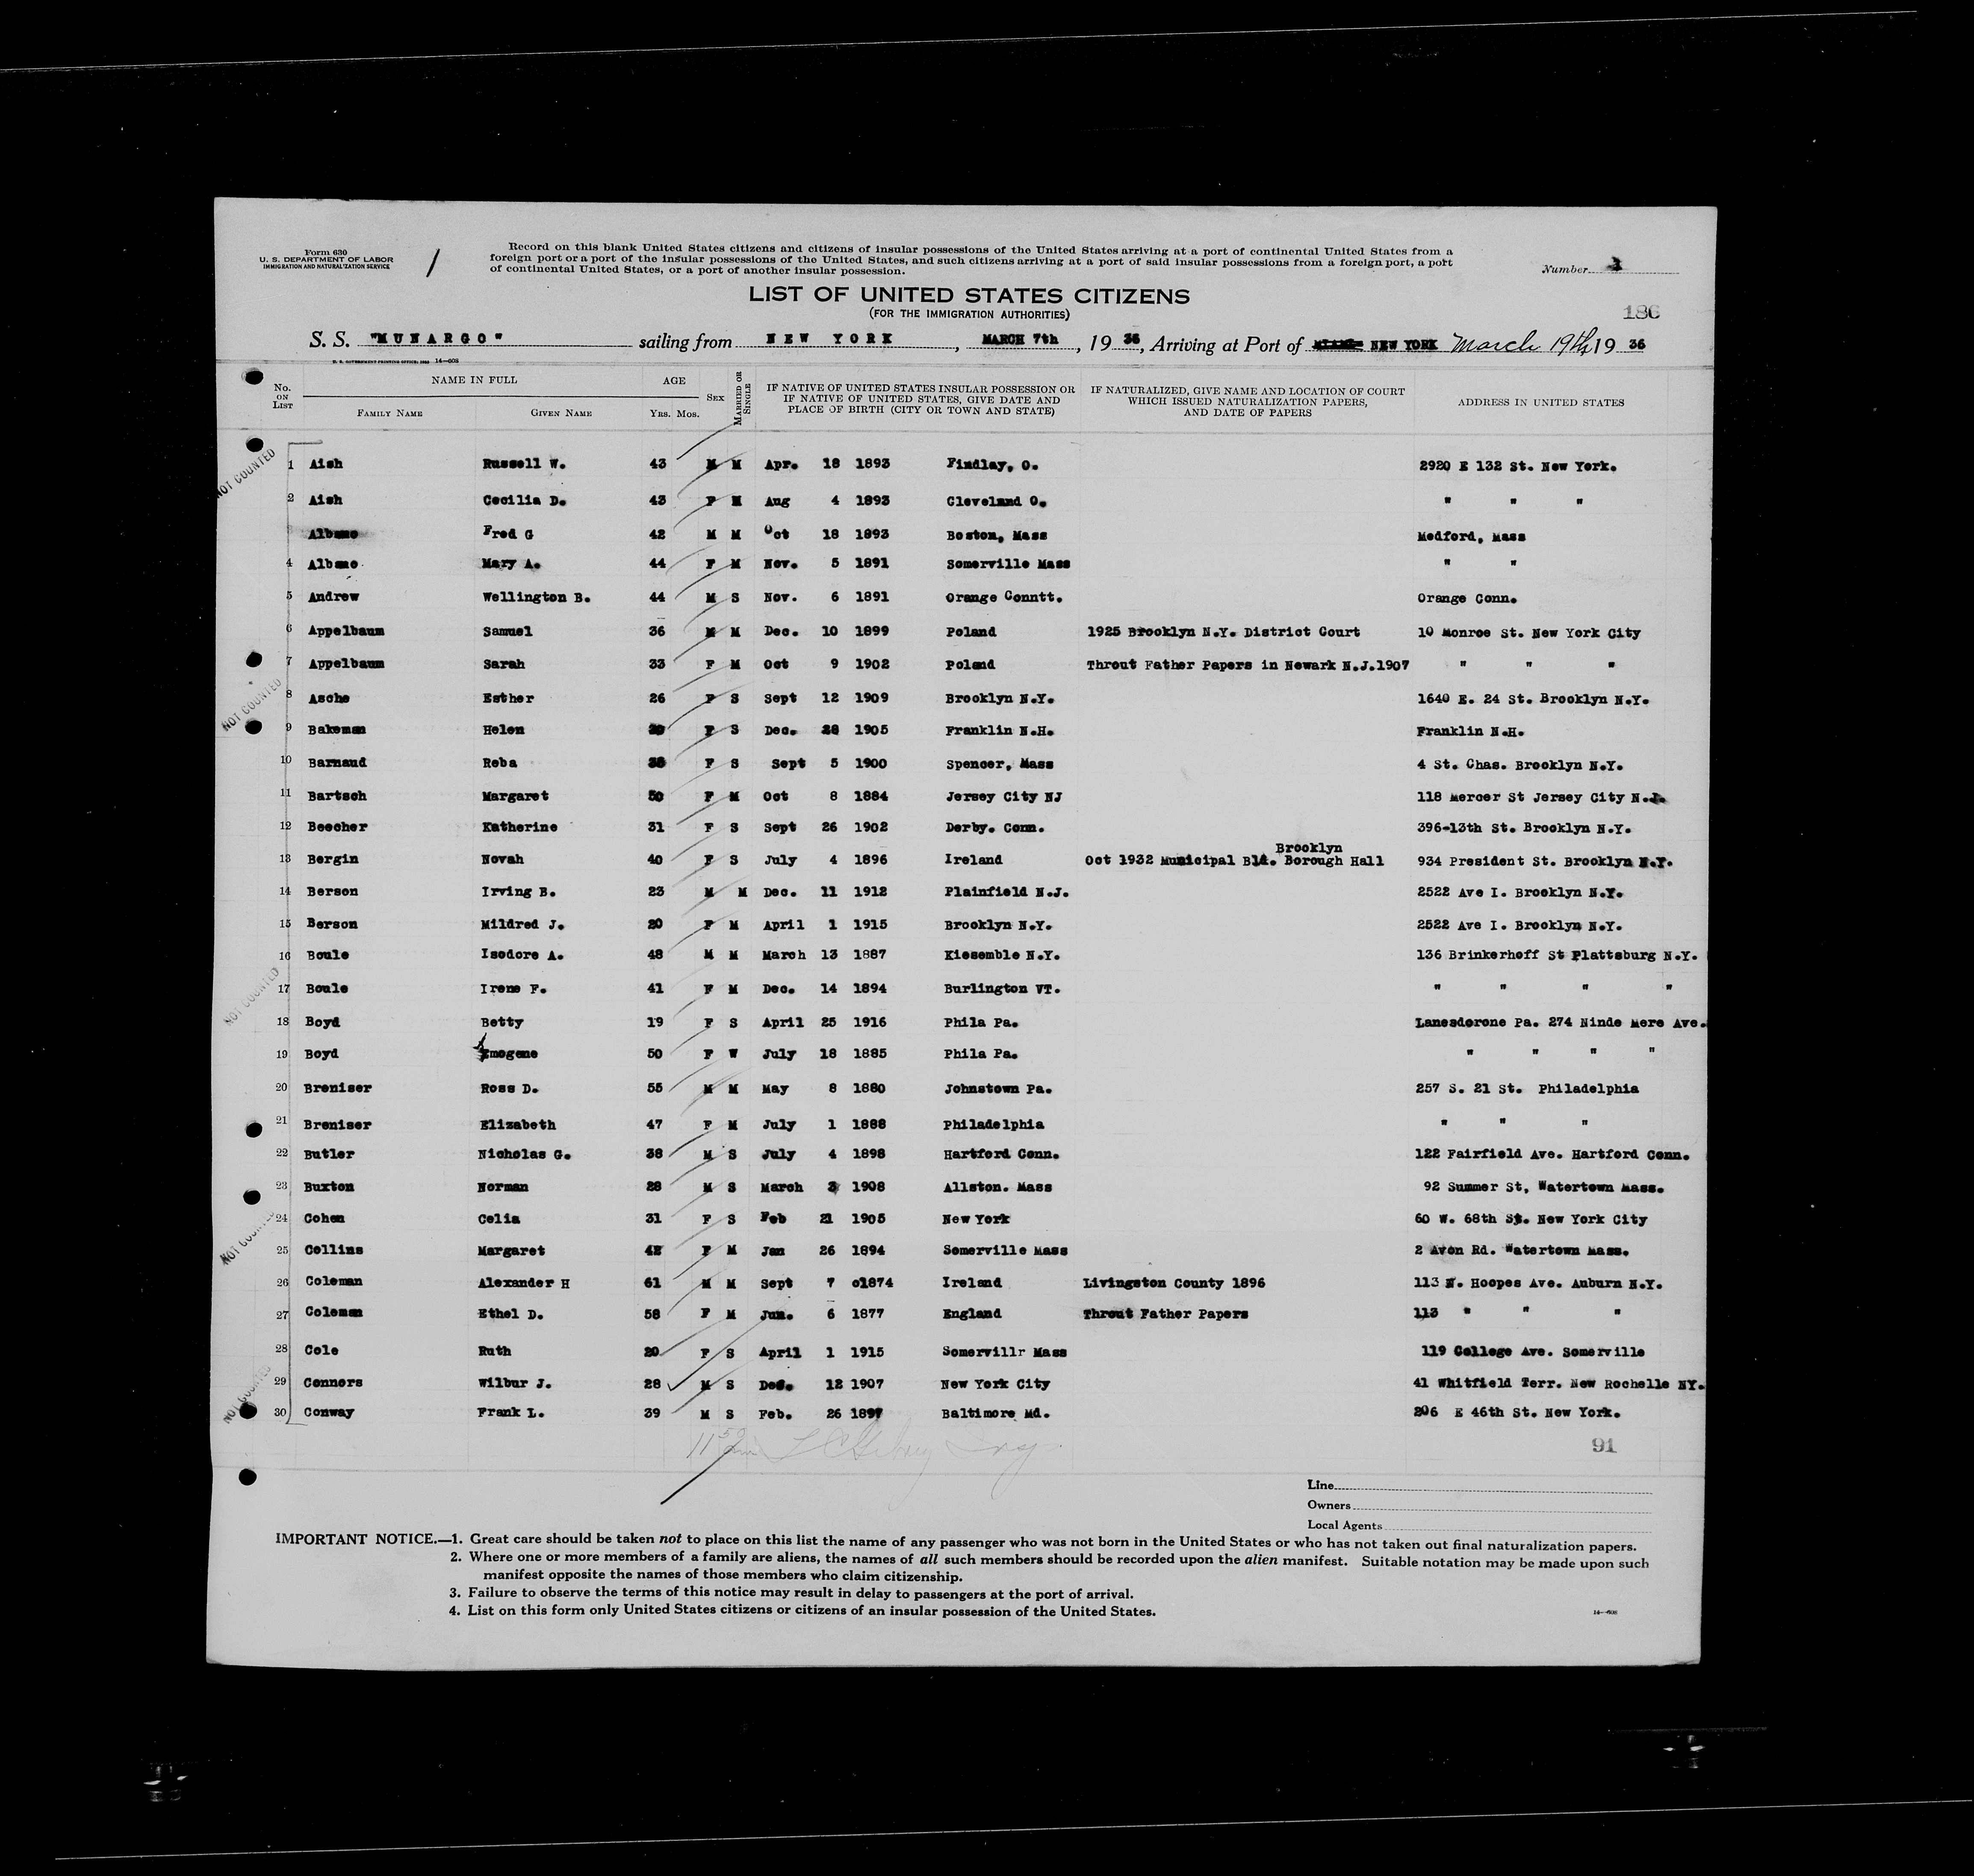Click the family name Conway in row 30
The image size is (1974, 1876).
tap(330, 1412)
